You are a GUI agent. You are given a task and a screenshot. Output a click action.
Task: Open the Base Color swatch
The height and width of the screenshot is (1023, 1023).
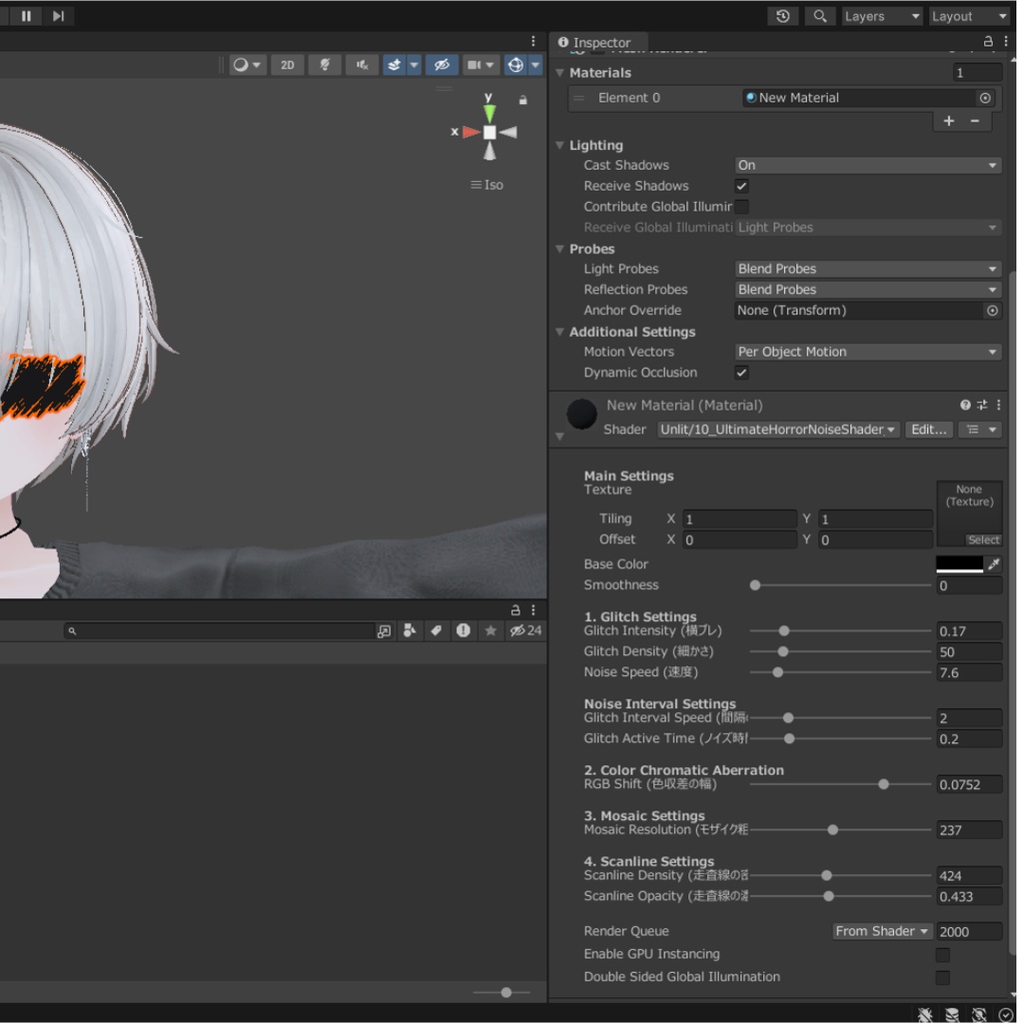click(959, 564)
